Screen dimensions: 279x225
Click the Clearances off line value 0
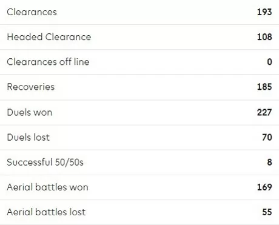click(269, 62)
